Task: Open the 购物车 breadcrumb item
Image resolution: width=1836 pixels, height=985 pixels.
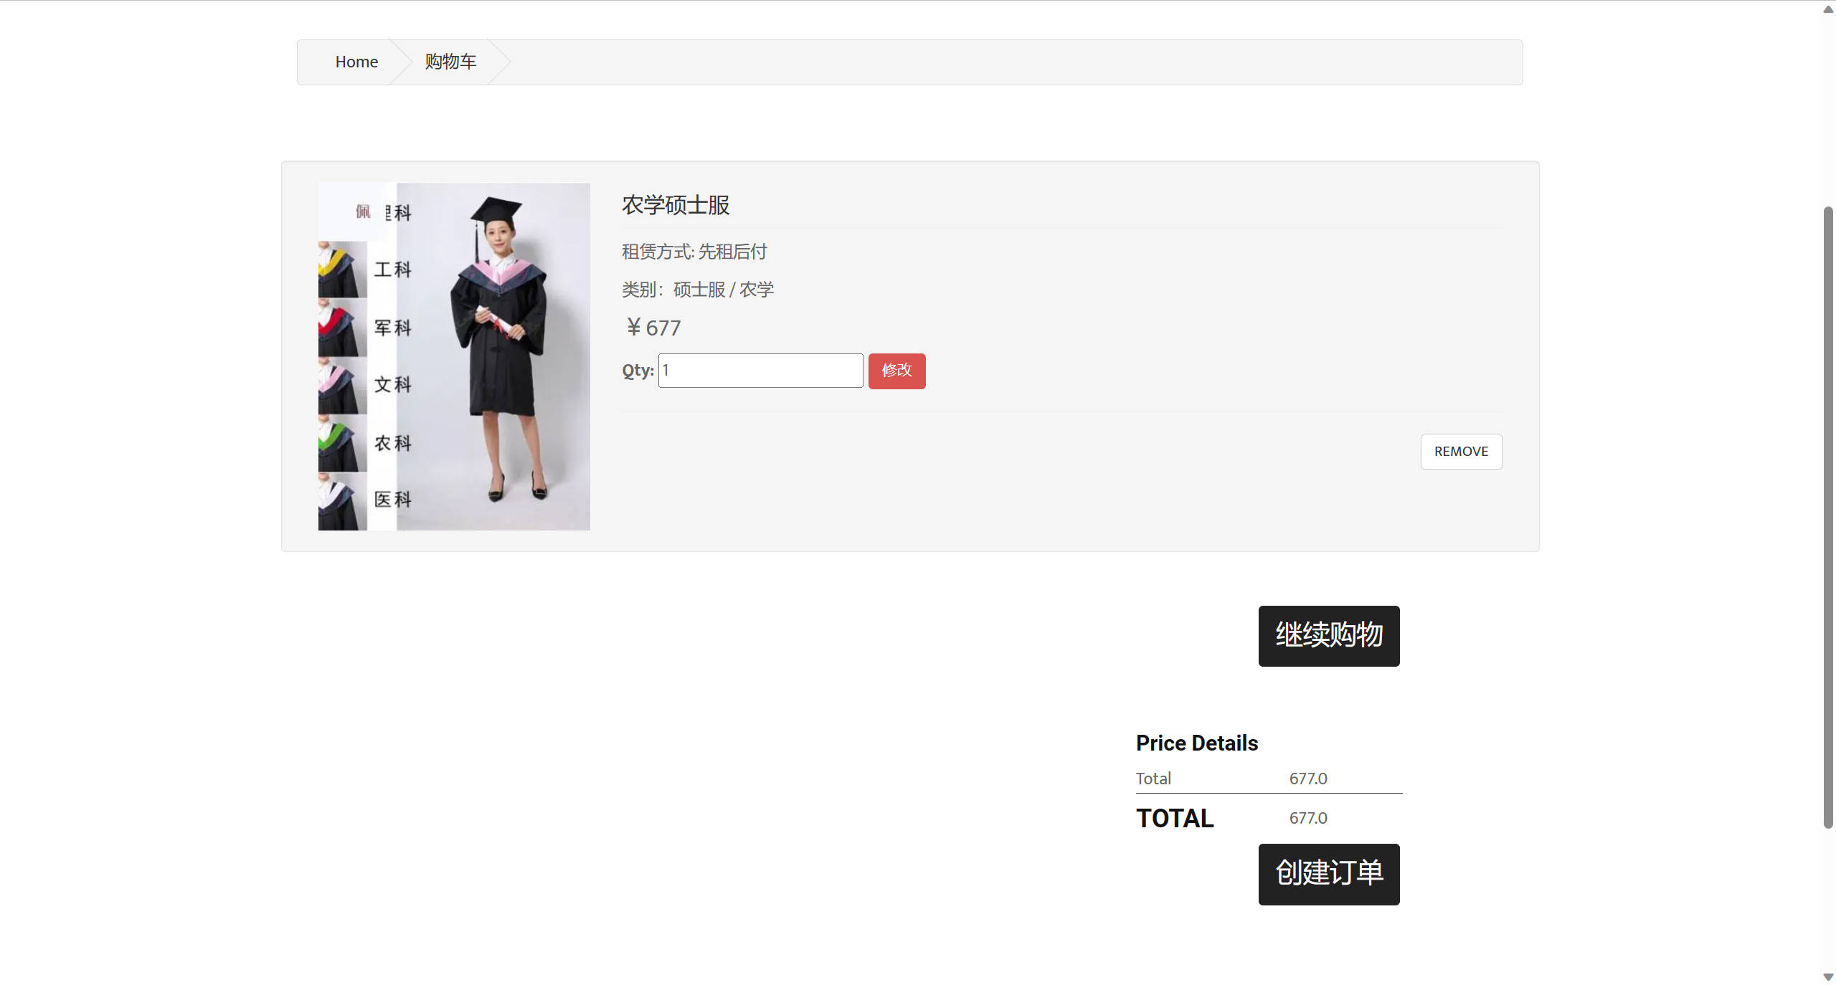Action: [450, 62]
